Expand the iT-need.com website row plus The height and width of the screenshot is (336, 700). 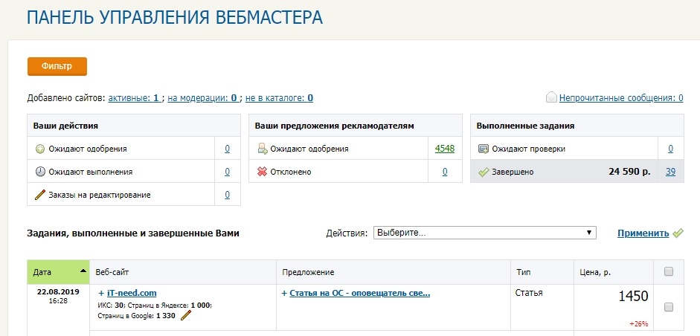point(101,293)
